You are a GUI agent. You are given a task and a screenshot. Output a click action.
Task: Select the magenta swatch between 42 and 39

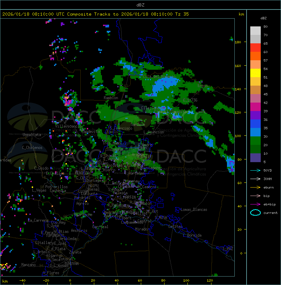point(255,107)
